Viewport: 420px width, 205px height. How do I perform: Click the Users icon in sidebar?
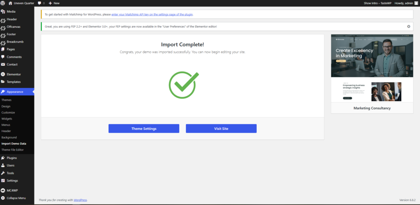3,165
